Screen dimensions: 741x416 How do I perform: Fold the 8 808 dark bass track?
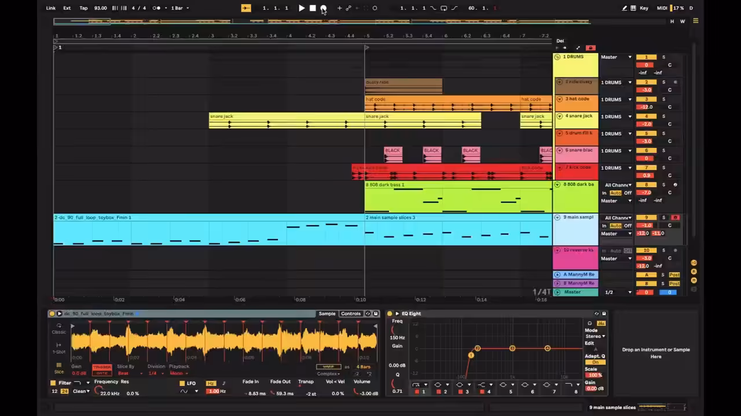pos(557,185)
